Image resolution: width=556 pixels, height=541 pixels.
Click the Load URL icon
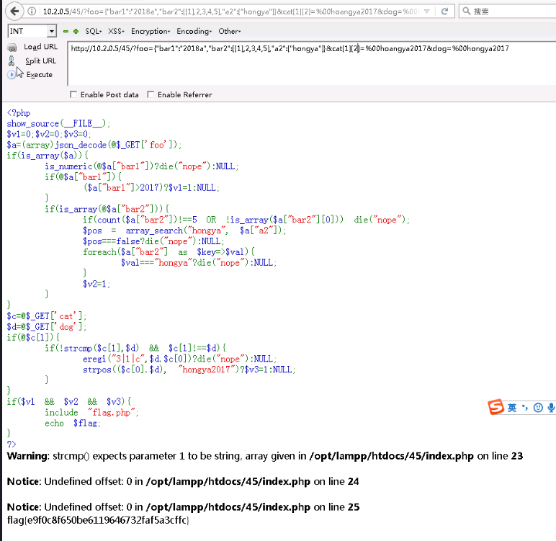[x=12, y=47]
